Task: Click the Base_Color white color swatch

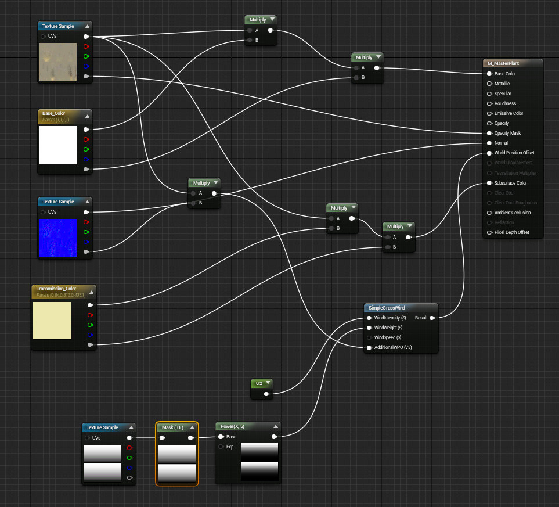Action: (58, 145)
